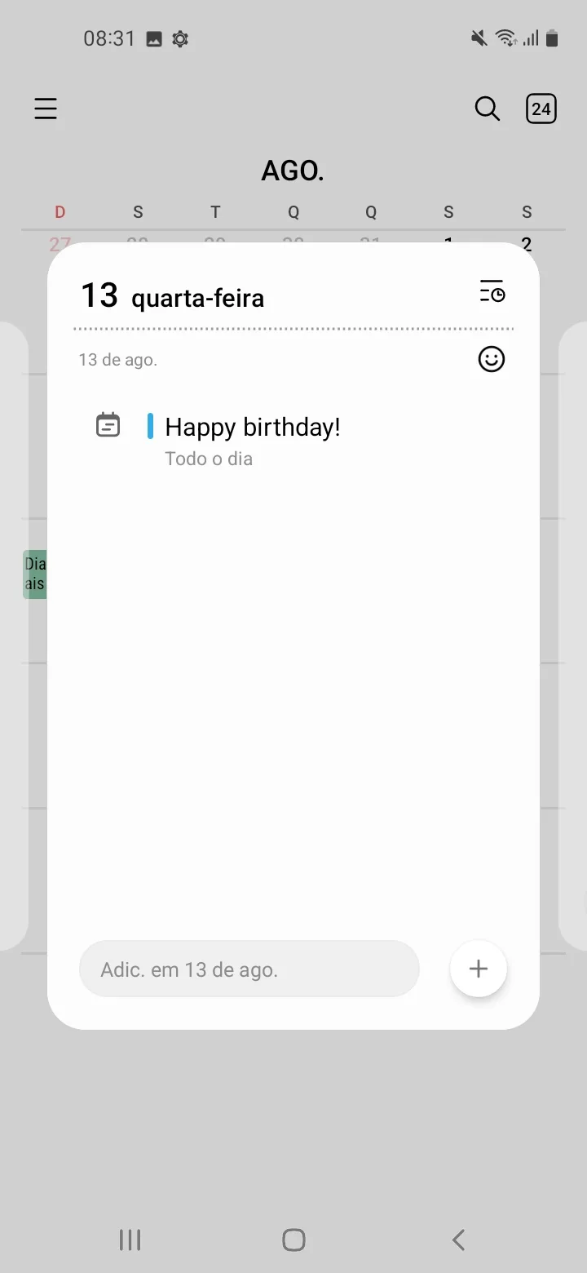Open the timeline list view icon
Screen dimensions: 587x1273
click(x=492, y=291)
